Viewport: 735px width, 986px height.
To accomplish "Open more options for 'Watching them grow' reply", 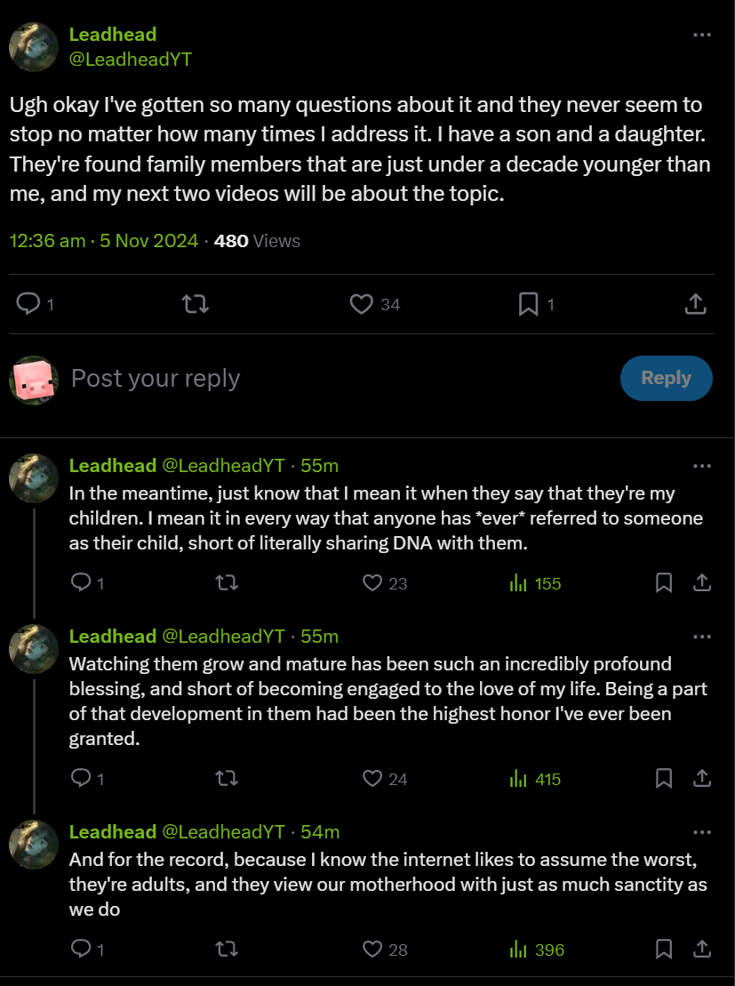I will pyautogui.click(x=702, y=637).
